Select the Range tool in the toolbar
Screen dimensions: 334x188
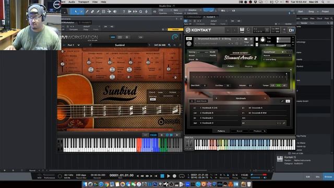tap(81, 11)
